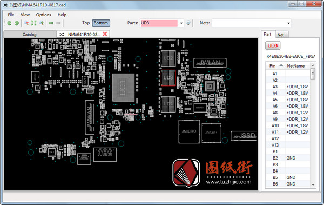Open the View menu
The image size is (324, 205).
click(x=25, y=15)
